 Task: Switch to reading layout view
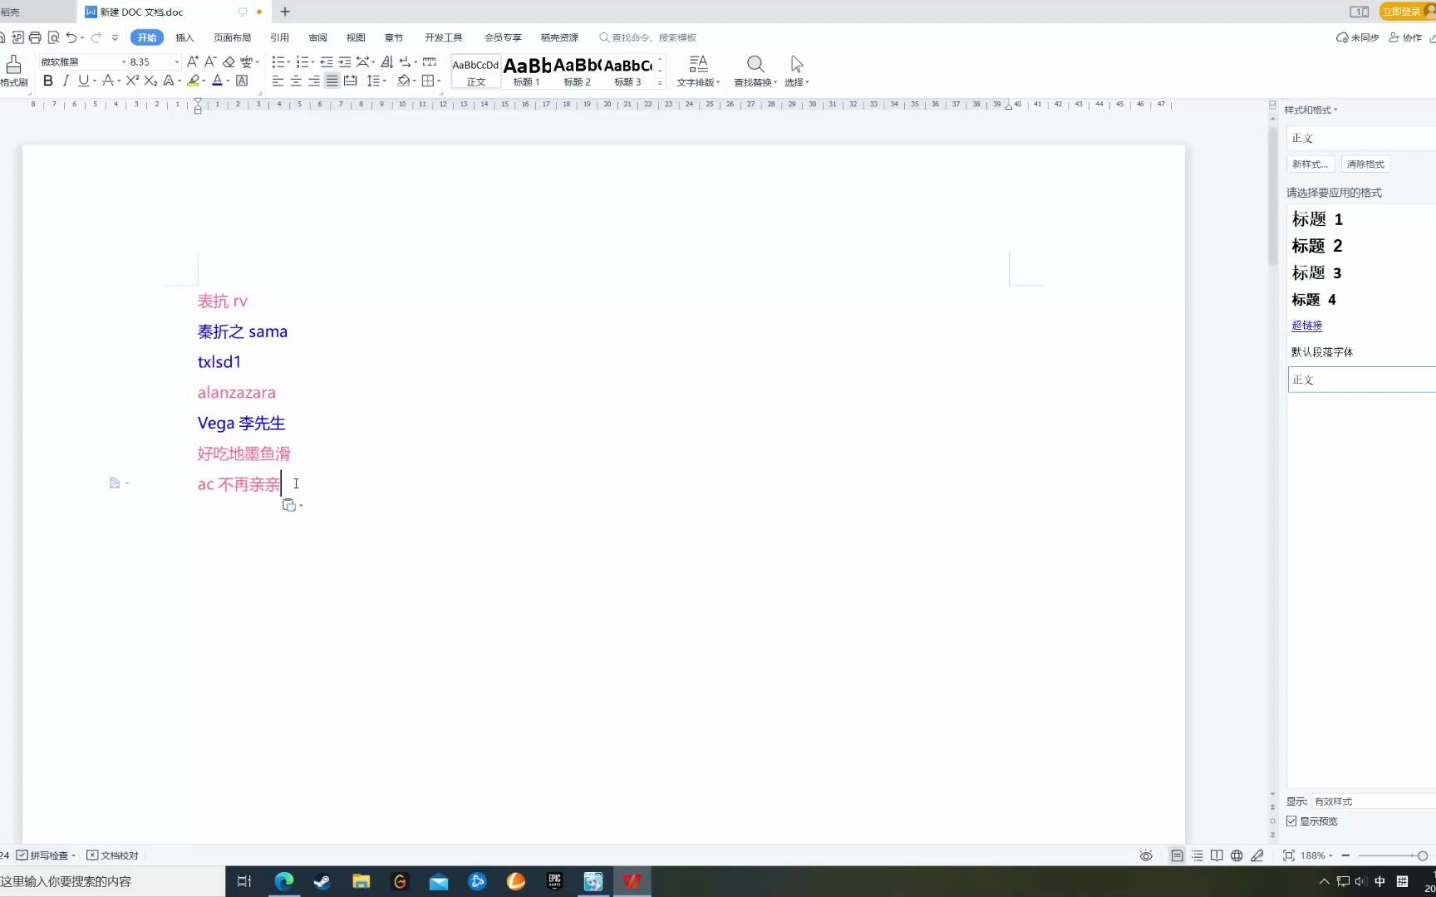point(1217,855)
